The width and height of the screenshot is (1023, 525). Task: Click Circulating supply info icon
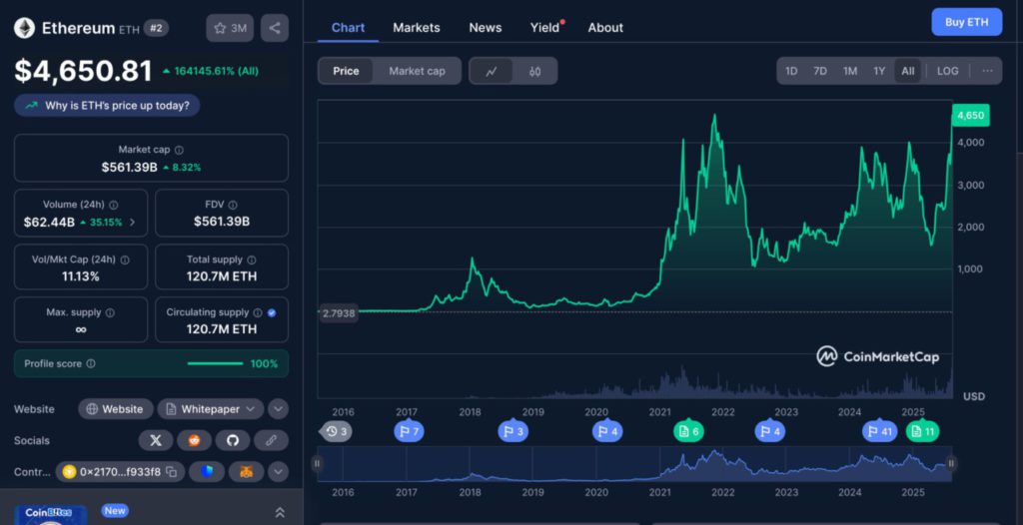pos(258,312)
